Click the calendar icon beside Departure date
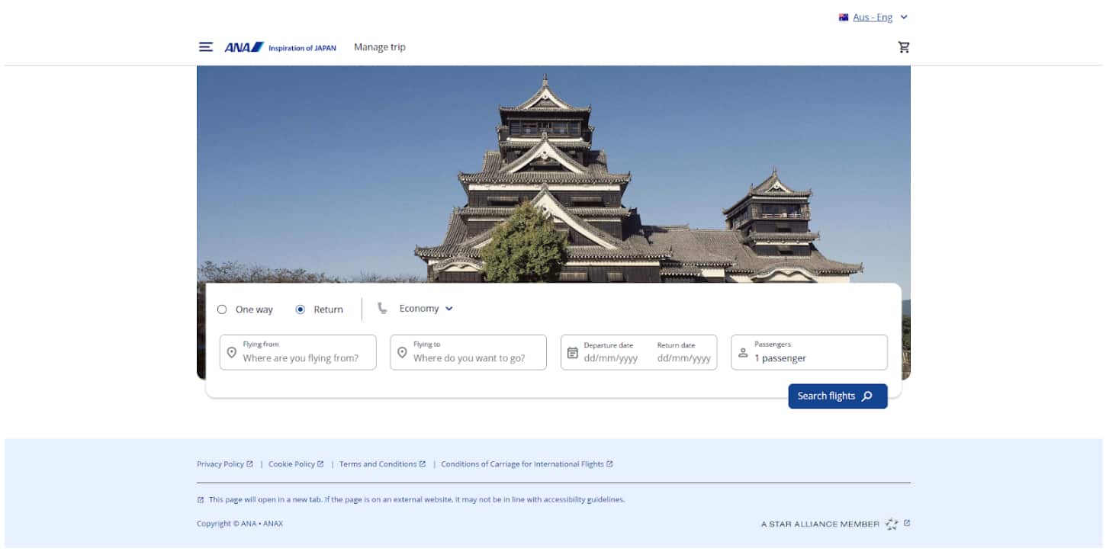The width and height of the screenshot is (1106, 558). [573, 352]
